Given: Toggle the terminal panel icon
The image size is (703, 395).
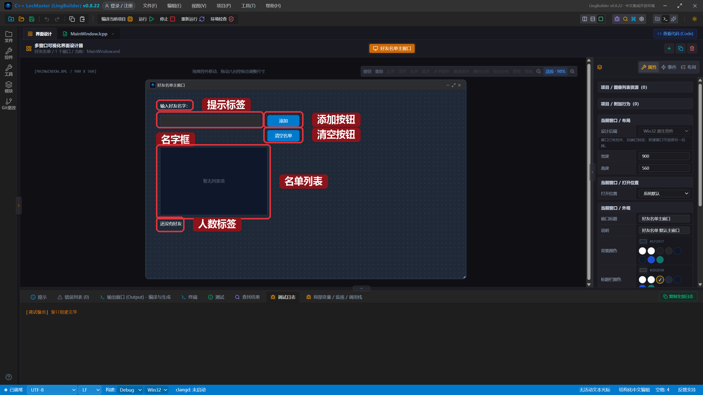Looking at the screenshot, I should click(x=666, y=19).
